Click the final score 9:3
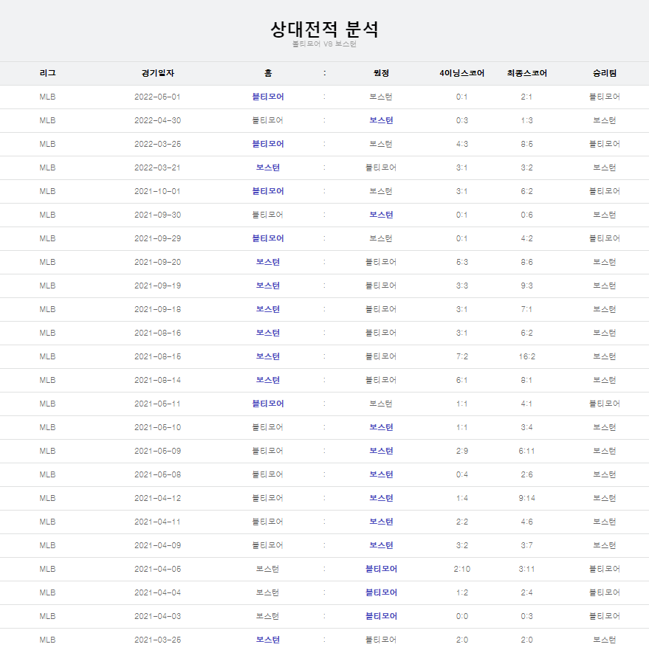The image size is (649, 650). coord(527,286)
